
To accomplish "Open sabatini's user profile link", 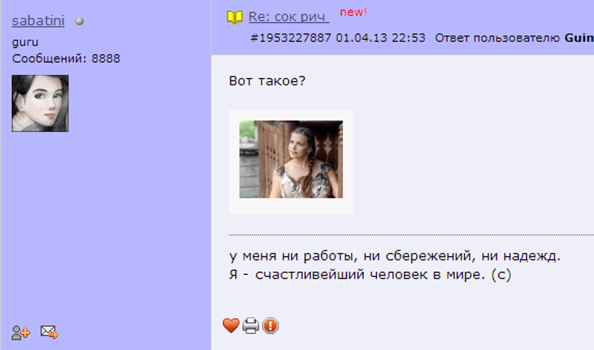I will [x=38, y=21].
